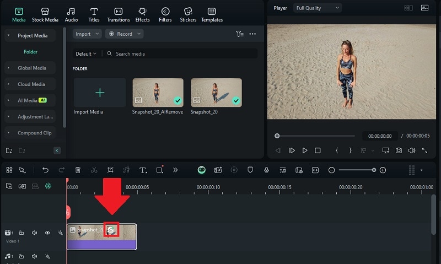Click the player progress bar handle
This screenshot has width=441, height=264.
(277, 136)
